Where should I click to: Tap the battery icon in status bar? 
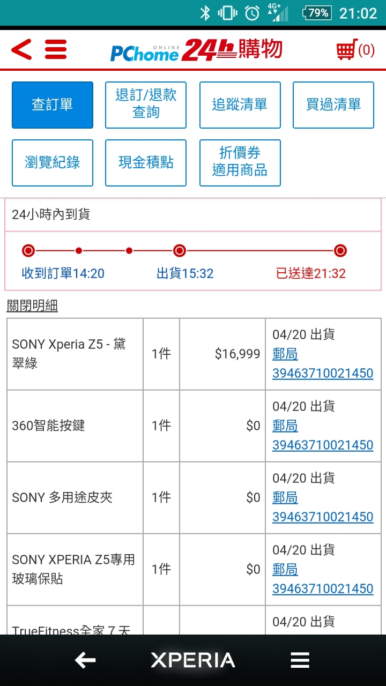(317, 13)
